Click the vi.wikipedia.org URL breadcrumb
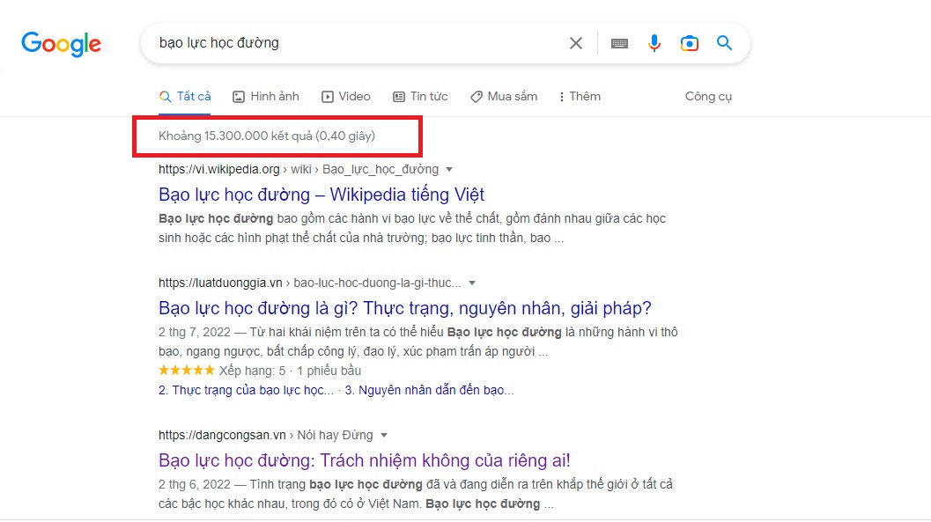Screen dimensions: 931x522 pos(299,170)
